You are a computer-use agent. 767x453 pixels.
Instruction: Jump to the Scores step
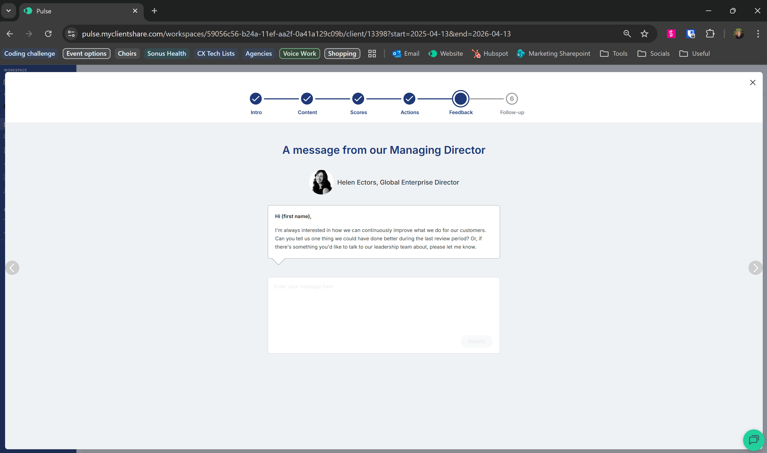tap(358, 99)
